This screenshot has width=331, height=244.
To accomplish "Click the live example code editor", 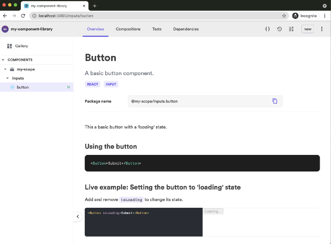I will click(x=143, y=222).
